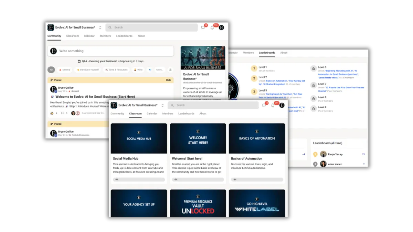Viewport: 413px width, 232px height.
Task: Open notifications bell in Classroom window
Action: pyautogui.click(x=273, y=105)
